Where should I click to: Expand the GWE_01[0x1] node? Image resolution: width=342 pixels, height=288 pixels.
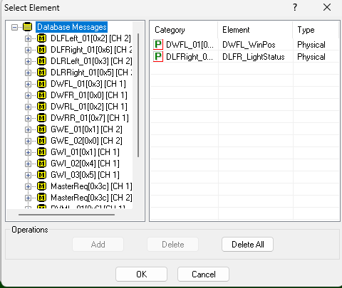(x=28, y=129)
